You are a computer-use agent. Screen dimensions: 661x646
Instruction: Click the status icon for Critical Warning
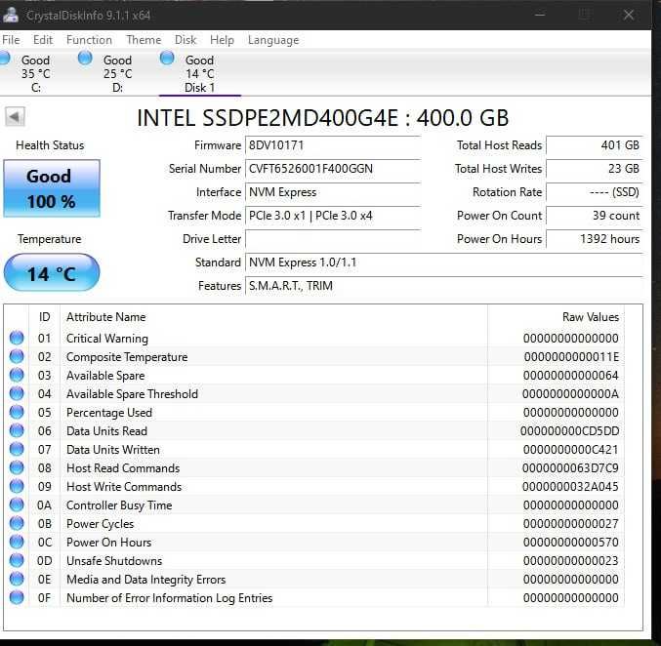pos(17,338)
